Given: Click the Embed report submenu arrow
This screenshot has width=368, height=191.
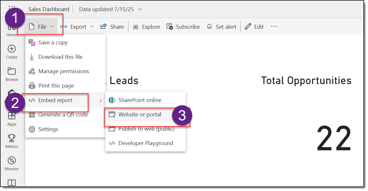Looking at the screenshot, I should (x=101, y=101).
